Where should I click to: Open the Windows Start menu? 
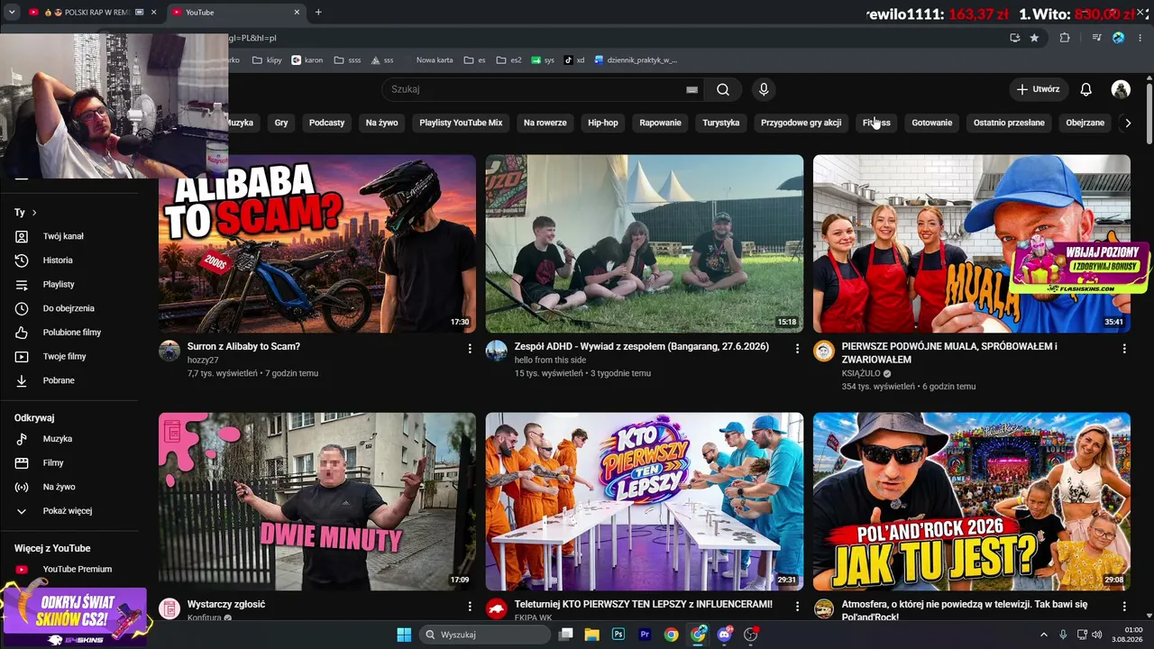pyautogui.click(x=404, y=635)
